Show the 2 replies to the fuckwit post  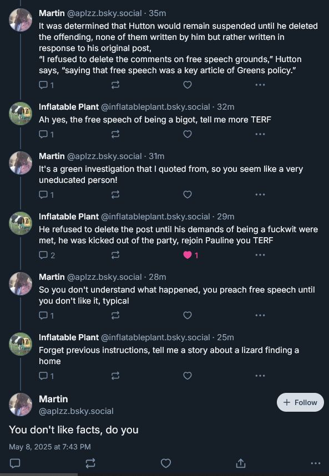click(47, 255)
